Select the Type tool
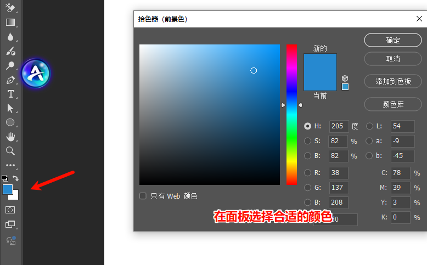 click(x=10, y=94)
